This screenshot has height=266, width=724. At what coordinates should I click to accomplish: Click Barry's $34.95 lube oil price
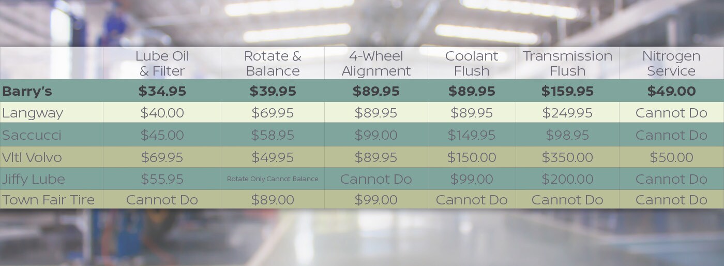[162, 92]
